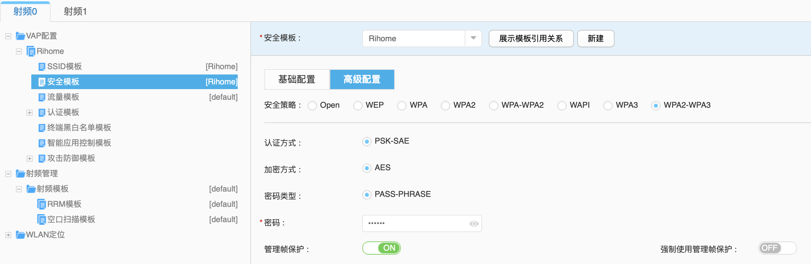Select RRM模板 in the tree
The image size is (811, 264).
64,204
